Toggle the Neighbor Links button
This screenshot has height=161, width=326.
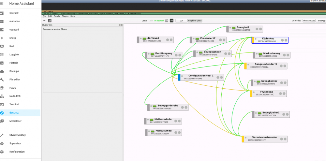click(x=195, y=21)
